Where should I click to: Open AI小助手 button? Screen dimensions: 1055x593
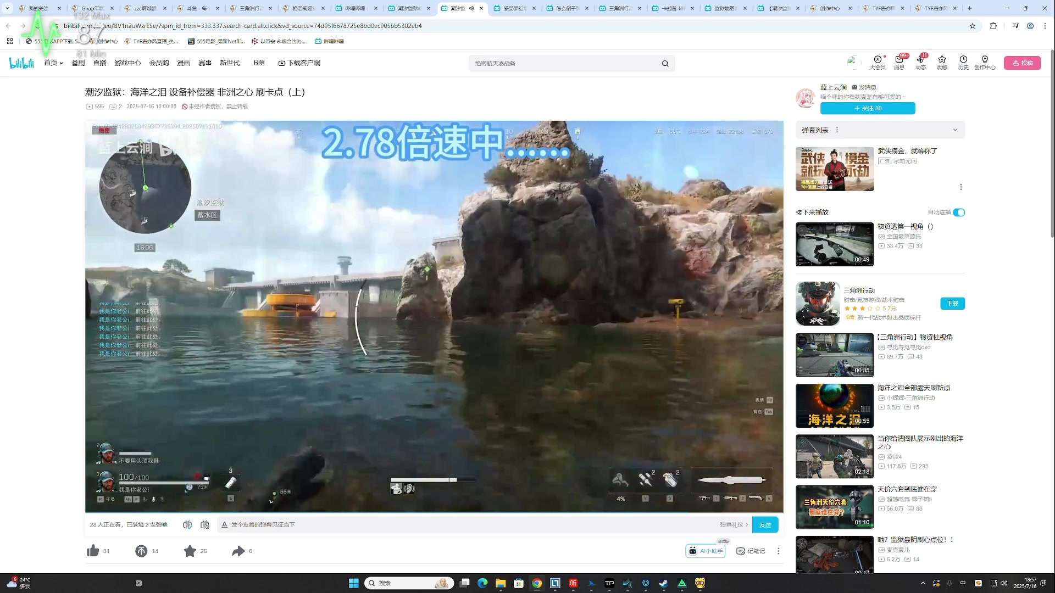(705, 551)
